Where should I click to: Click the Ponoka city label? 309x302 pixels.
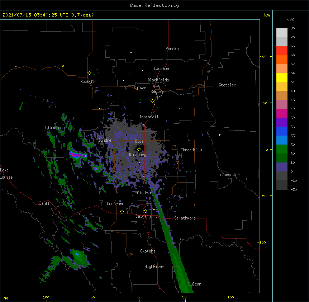(x=172, y=49)
